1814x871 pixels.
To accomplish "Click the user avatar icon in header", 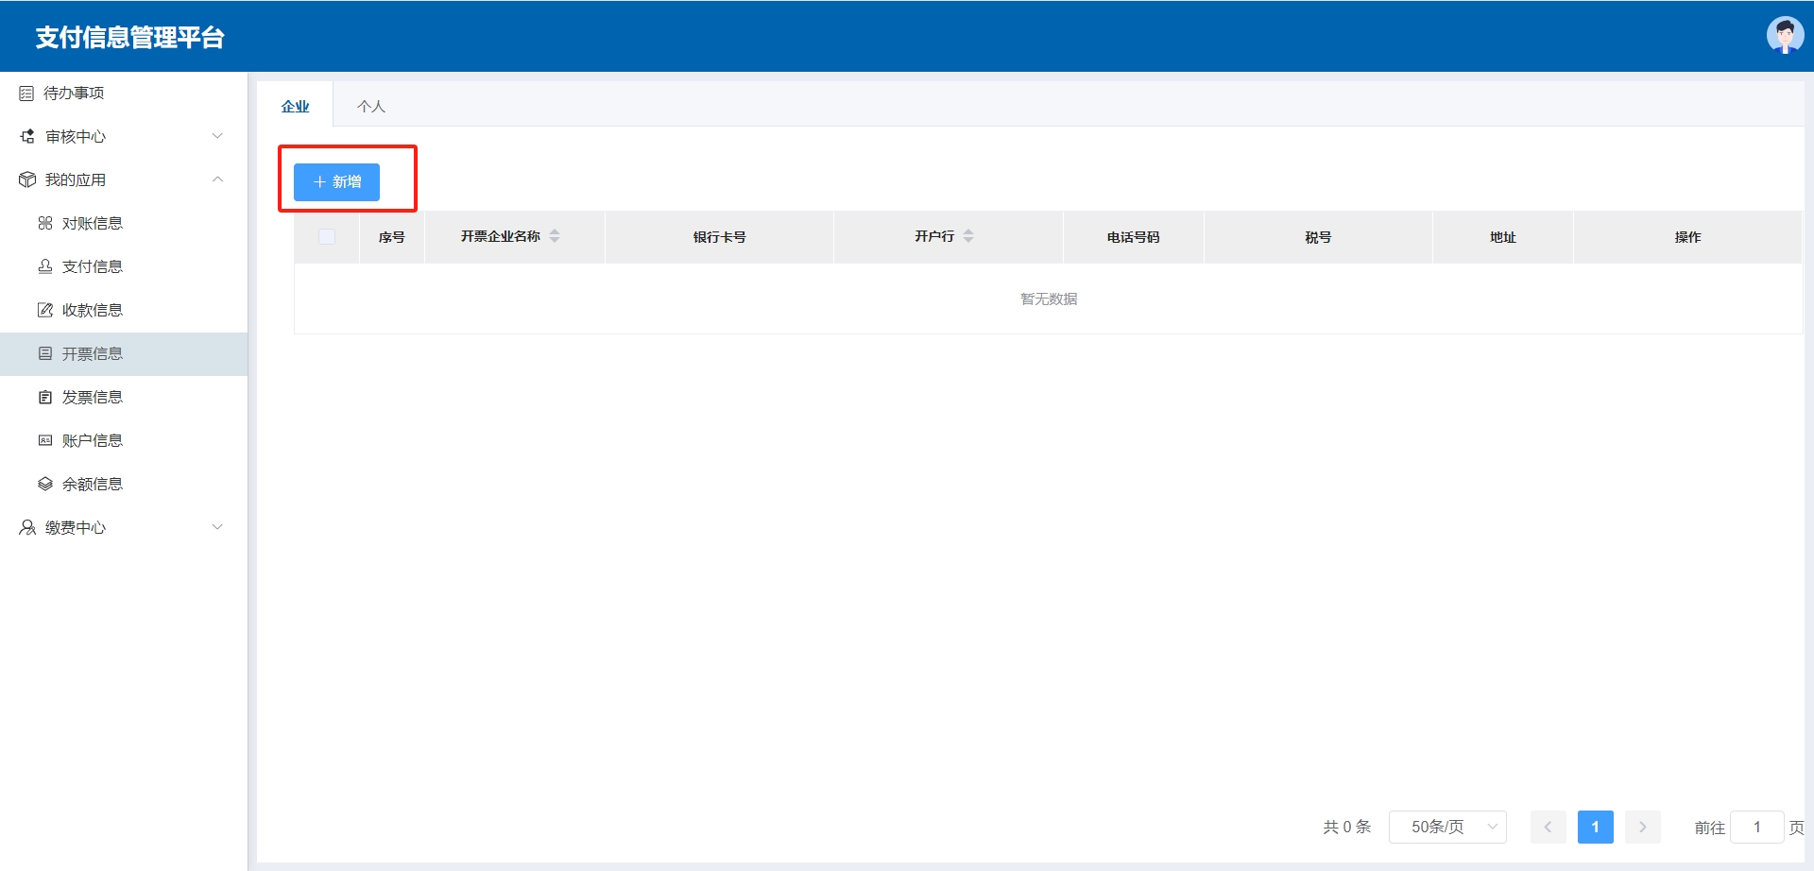I will click(x=1784, y=36).
